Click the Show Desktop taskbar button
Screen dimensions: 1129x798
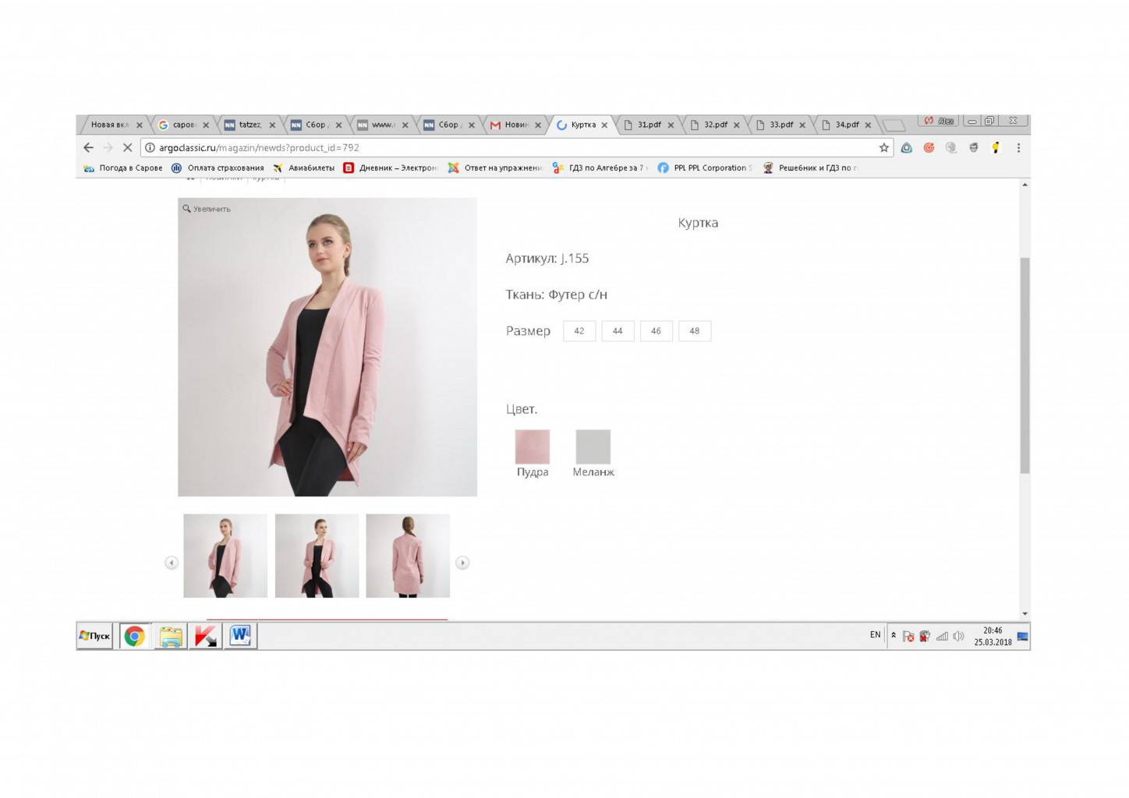[1023, 637]
